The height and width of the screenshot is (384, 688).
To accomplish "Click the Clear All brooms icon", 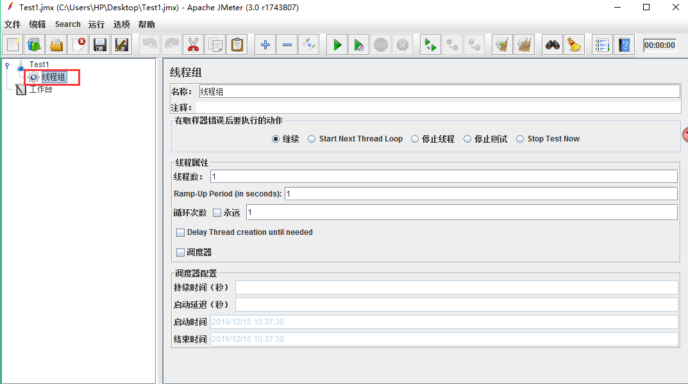I will point(524,45).
